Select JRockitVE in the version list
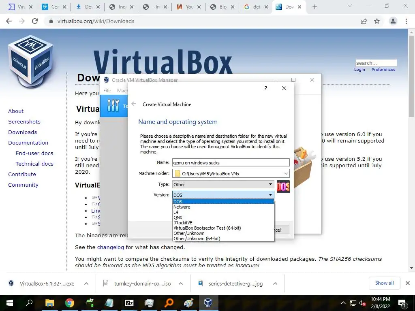This screenshot has width=415, height=311. (x=223, y=223)
